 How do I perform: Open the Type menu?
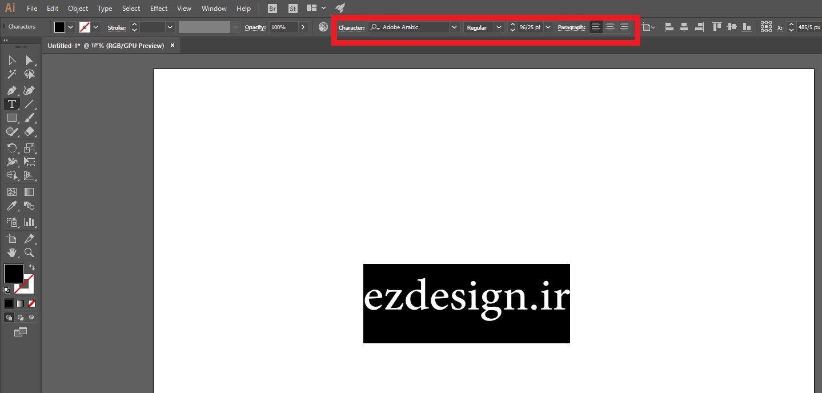[x=105, y=9]
